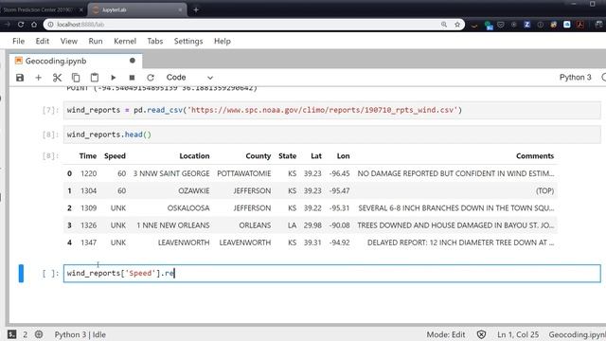Open the Tabs menu
The width and height of the screenshot is (606, 341).
(x=155, y=41)
